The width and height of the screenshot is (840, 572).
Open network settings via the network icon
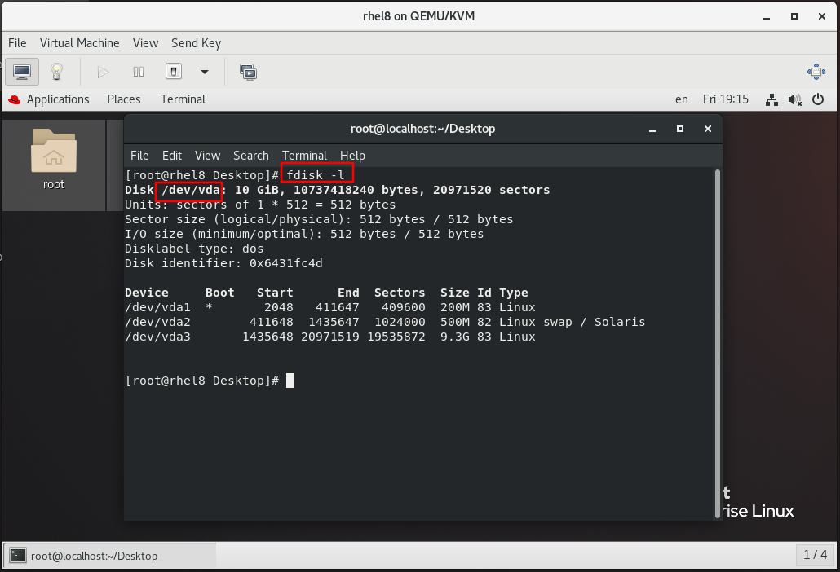[771, 99]
